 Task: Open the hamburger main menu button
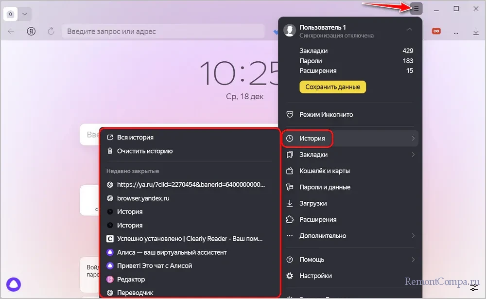(x=416, y=8)
